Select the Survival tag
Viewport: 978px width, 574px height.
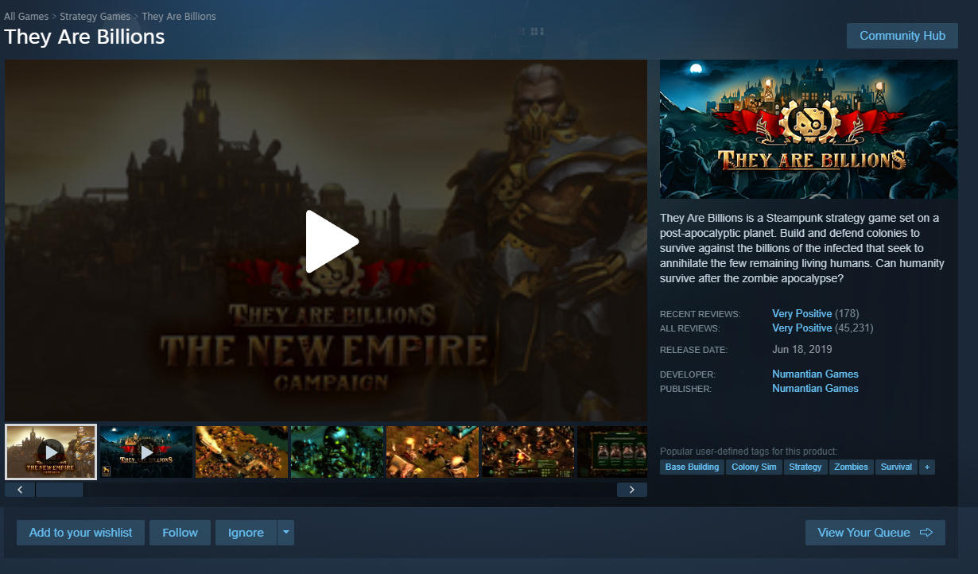[x=896, y=467]
